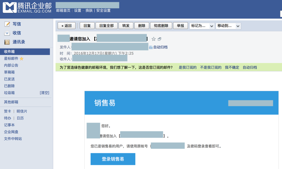The height and width of the screenshot is (169, 282).
Task: Expand the 移动到... dropdown
Action: tap(228, 26)
